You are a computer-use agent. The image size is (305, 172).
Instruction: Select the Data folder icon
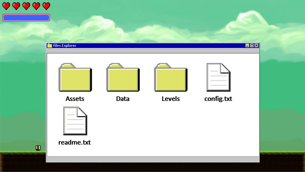coord(123,77)
